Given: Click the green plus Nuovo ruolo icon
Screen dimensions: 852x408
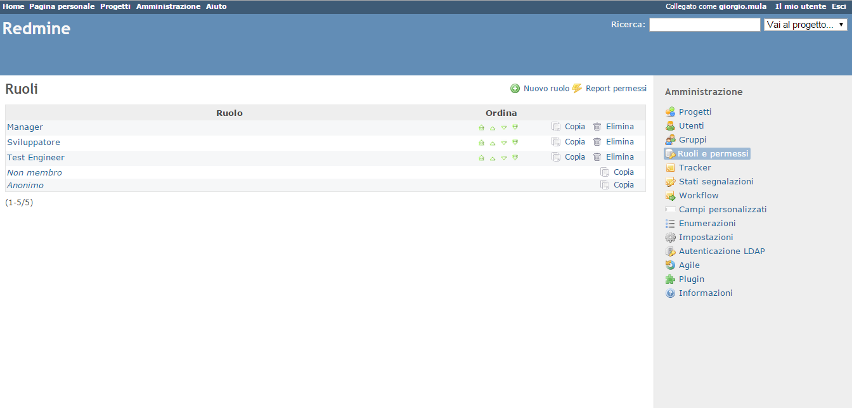Looking at the screenshot, I should point(515,89).
